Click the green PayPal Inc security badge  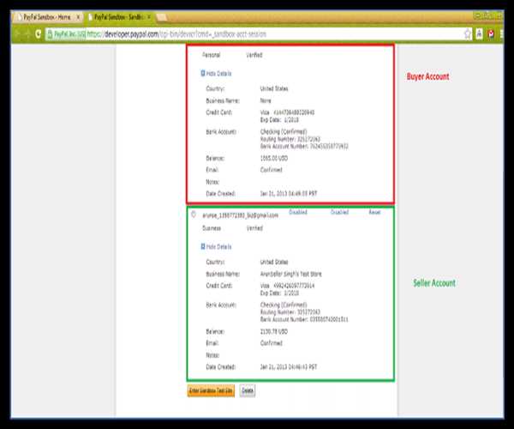pos(67,33)
